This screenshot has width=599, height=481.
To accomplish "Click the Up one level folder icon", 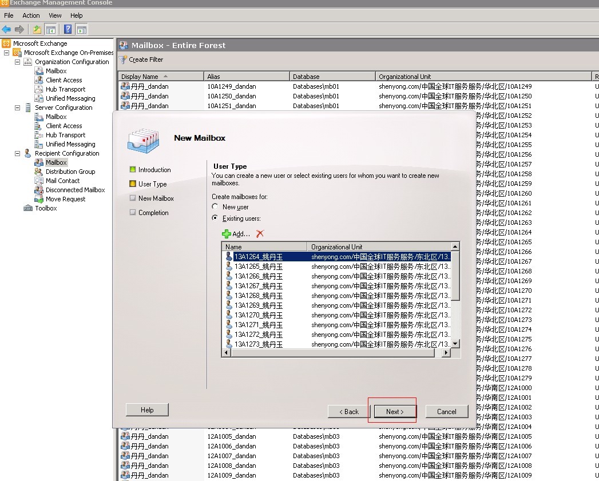I will (x=37, y=29).
